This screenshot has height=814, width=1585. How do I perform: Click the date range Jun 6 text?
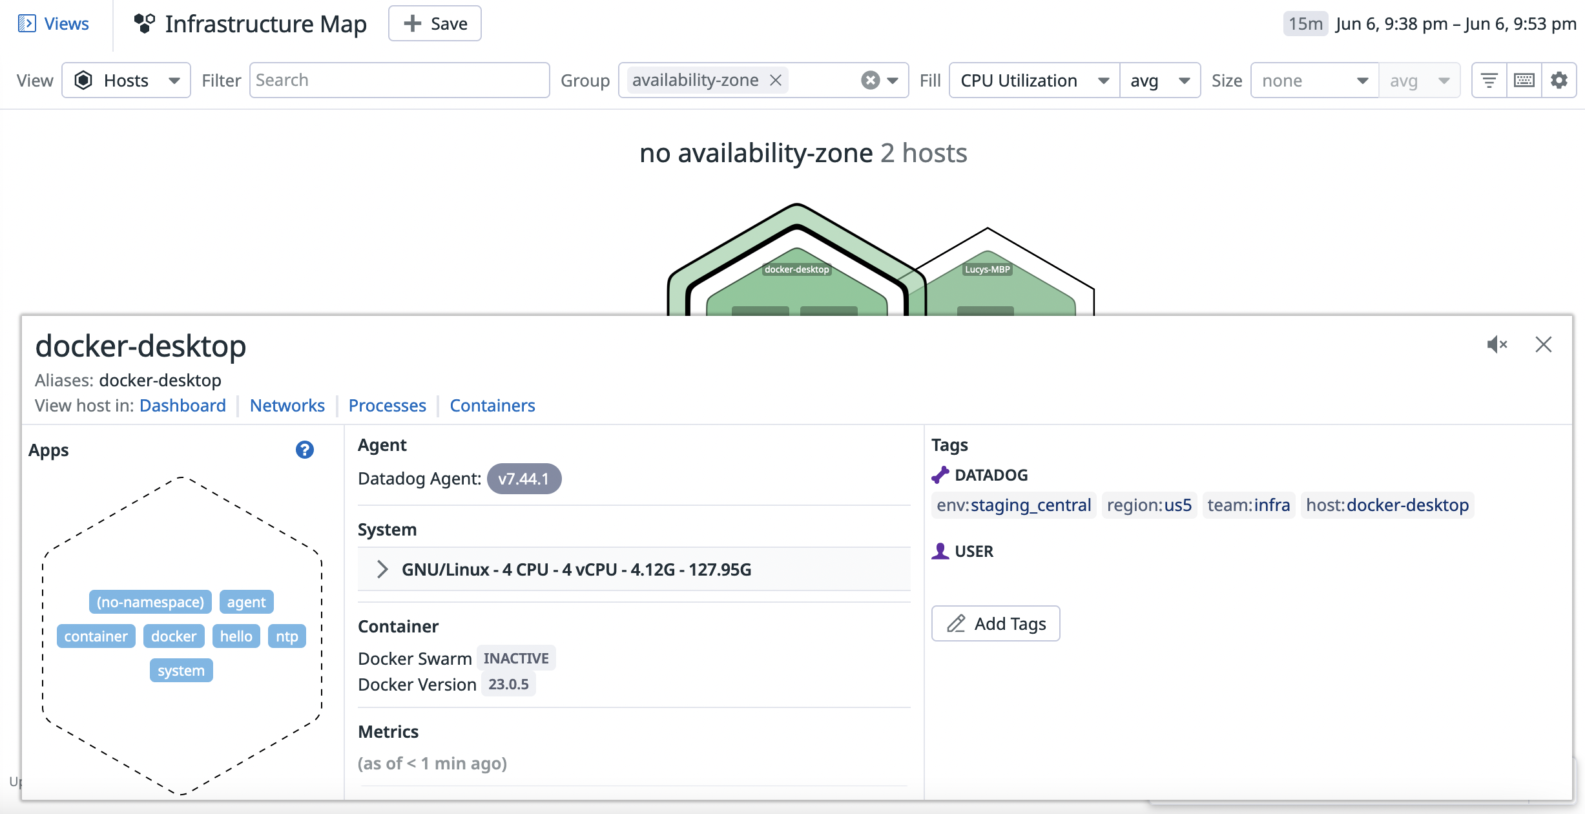point(1456,24)
